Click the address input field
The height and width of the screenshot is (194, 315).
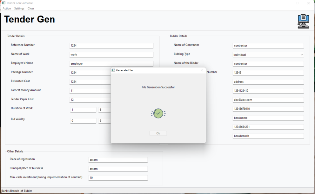[x=268, y=82]
